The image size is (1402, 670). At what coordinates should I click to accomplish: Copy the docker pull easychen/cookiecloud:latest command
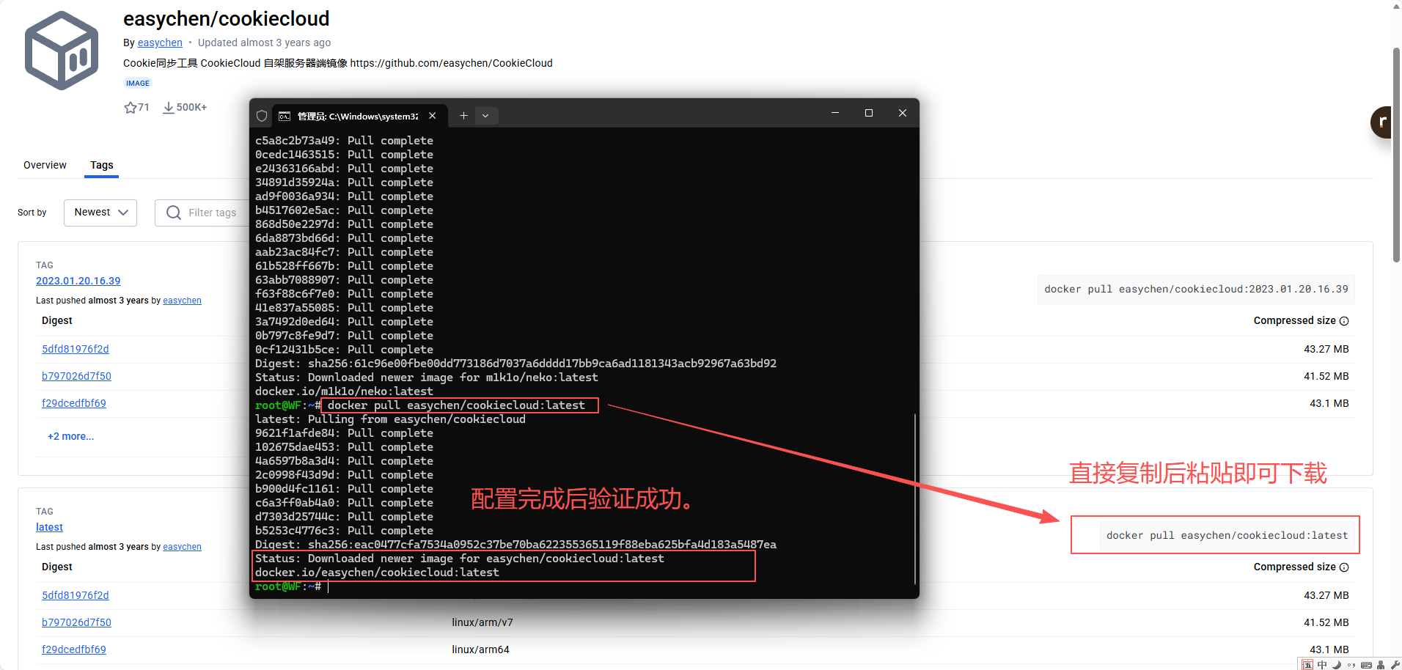coord(1227,535)
